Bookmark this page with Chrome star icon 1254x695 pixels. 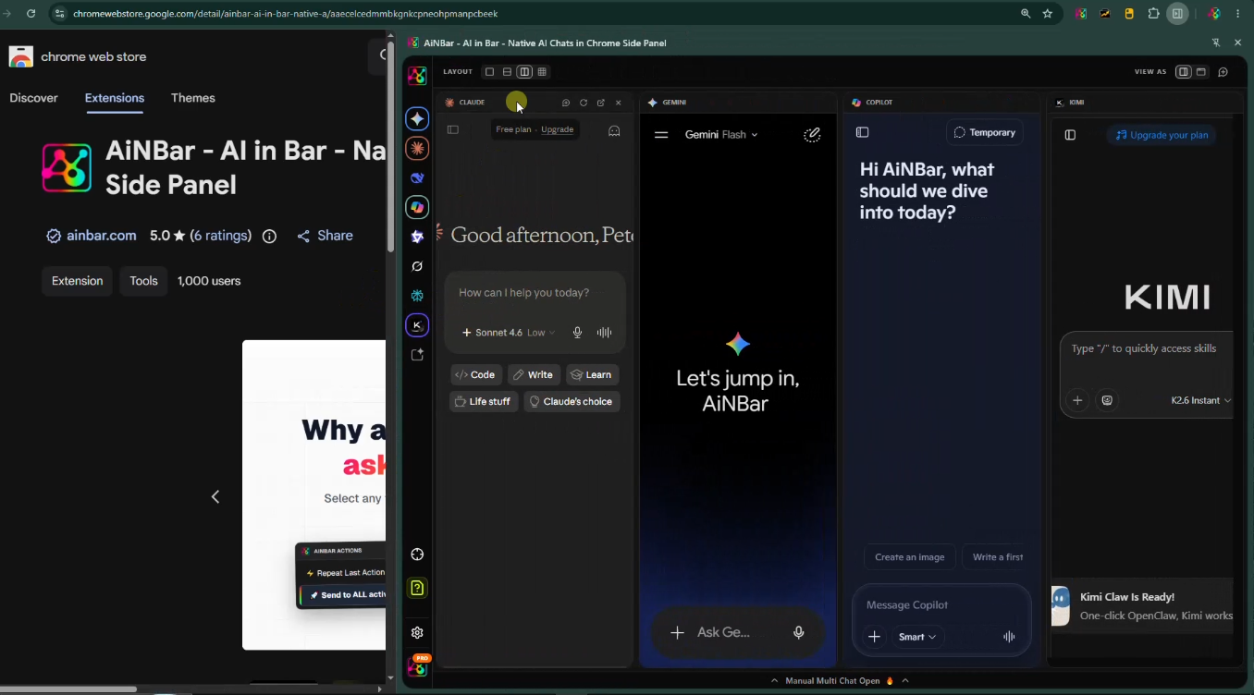click(1048, 14)
